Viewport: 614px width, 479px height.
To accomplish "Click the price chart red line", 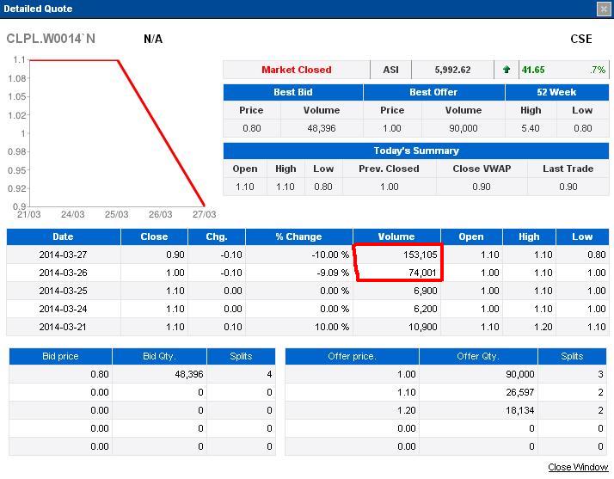I will pyautogui.click(x=161, y=132).
